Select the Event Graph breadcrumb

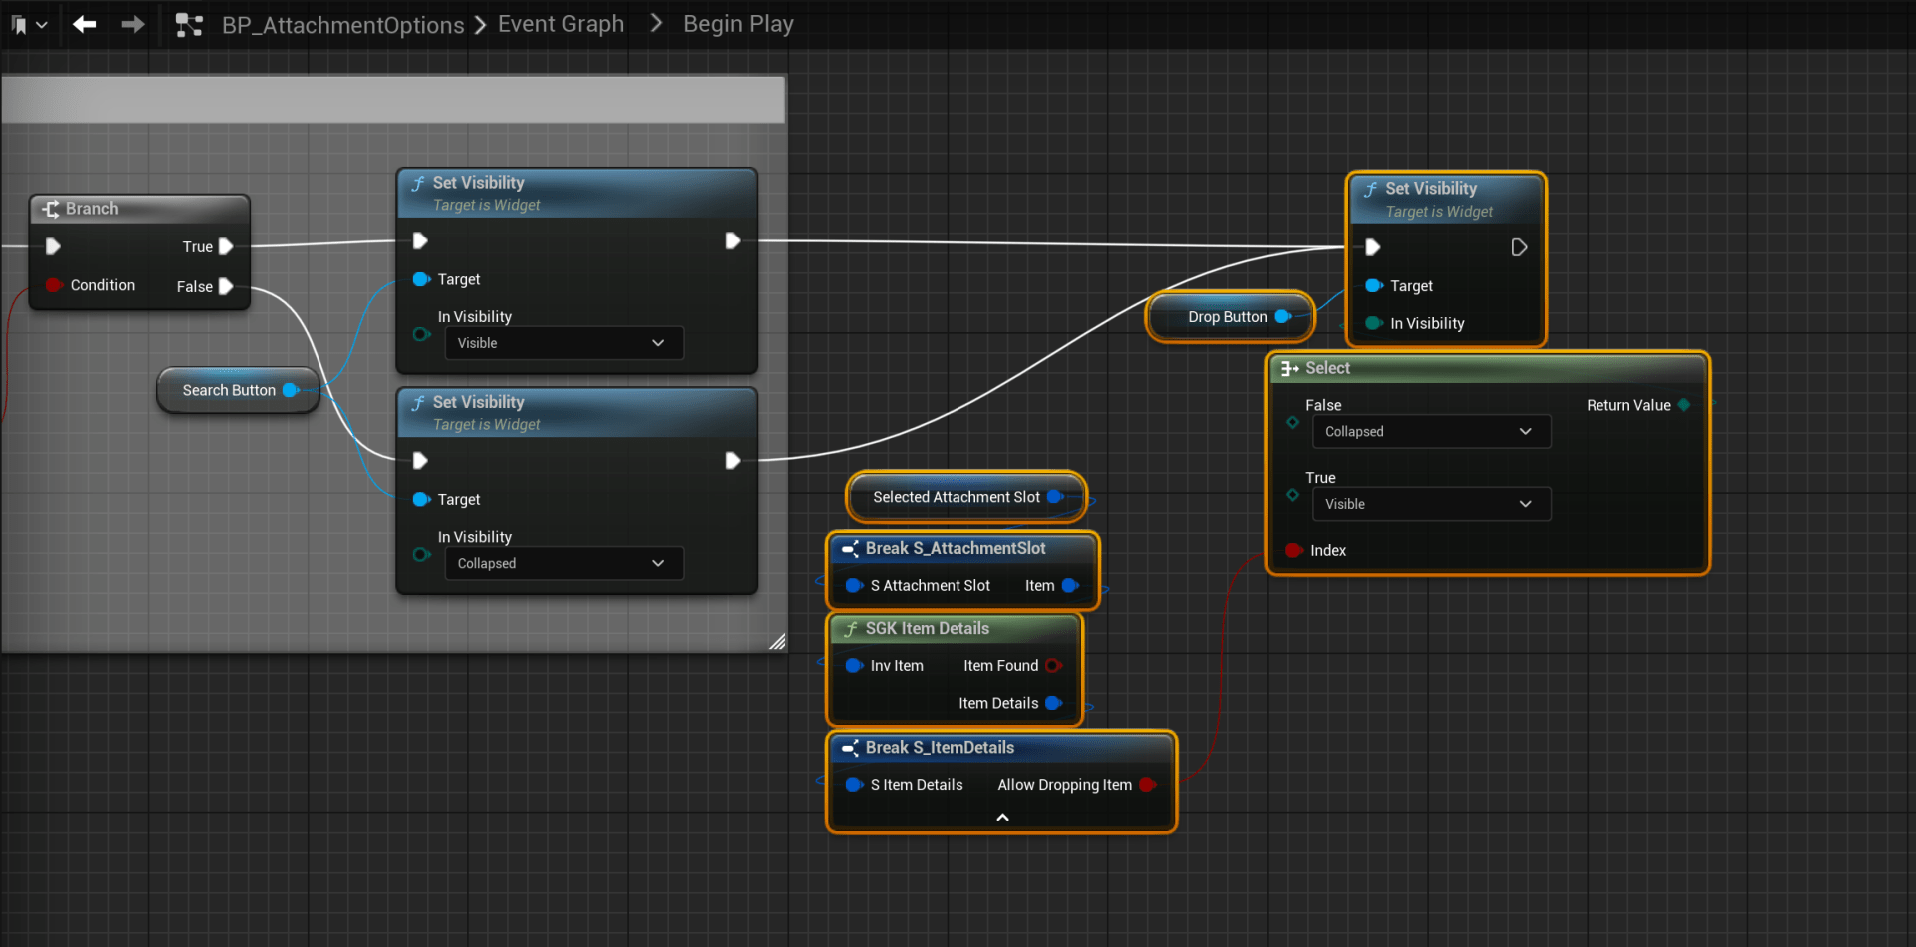(560, 24)
